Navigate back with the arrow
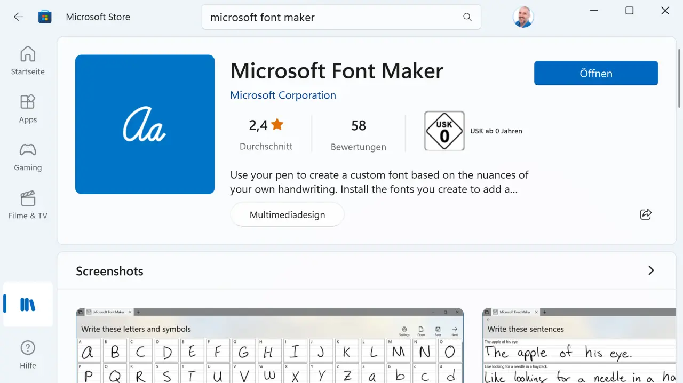The height and width of the screenshot is (383, 683). tap(18, 17)
